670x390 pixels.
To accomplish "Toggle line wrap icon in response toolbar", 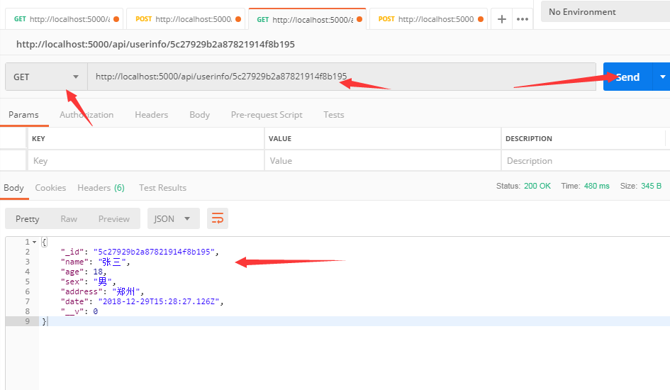I will click(218, 218).
